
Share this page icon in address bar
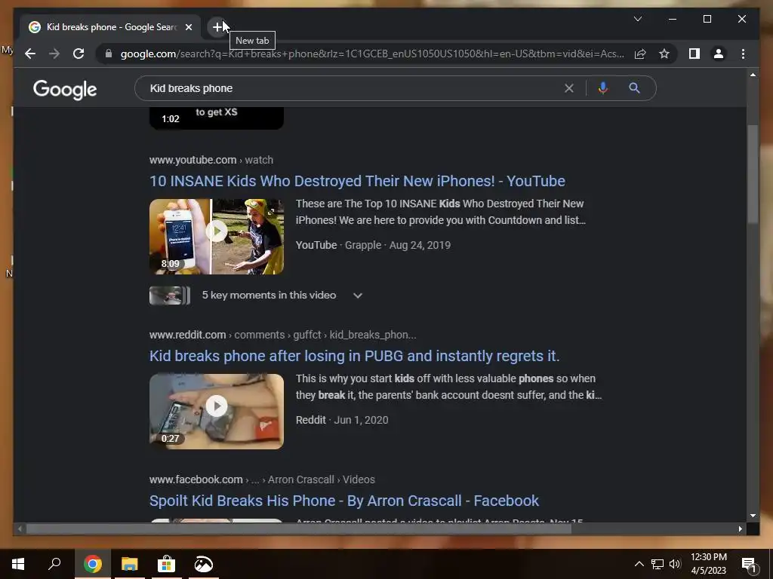[640, 54]
